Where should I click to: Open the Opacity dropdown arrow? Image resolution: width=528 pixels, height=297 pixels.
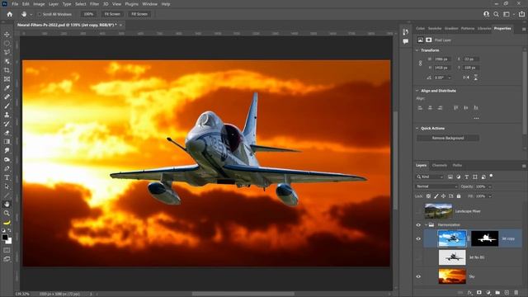click(x=490, y=186)
